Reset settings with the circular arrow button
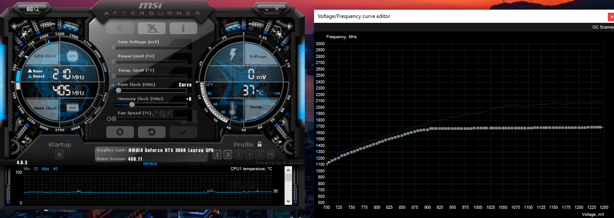The height and width of the screenshot is (218, 614). click(x=152, y=132)
